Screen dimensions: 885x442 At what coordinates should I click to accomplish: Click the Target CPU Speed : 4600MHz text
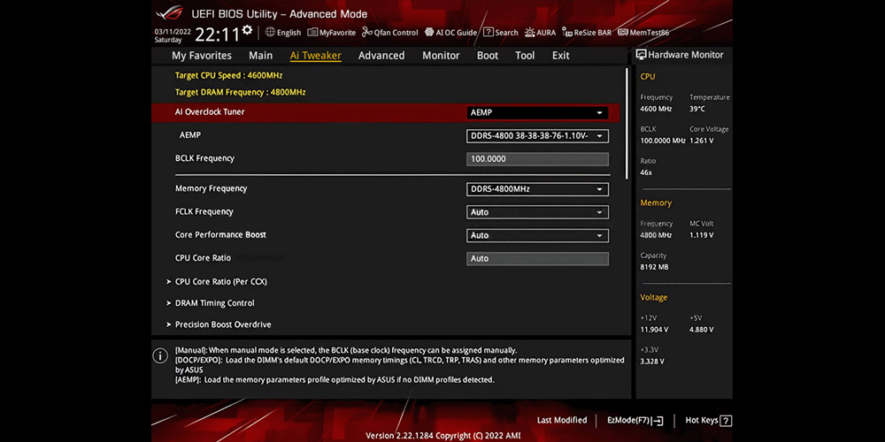pos(228,75)
